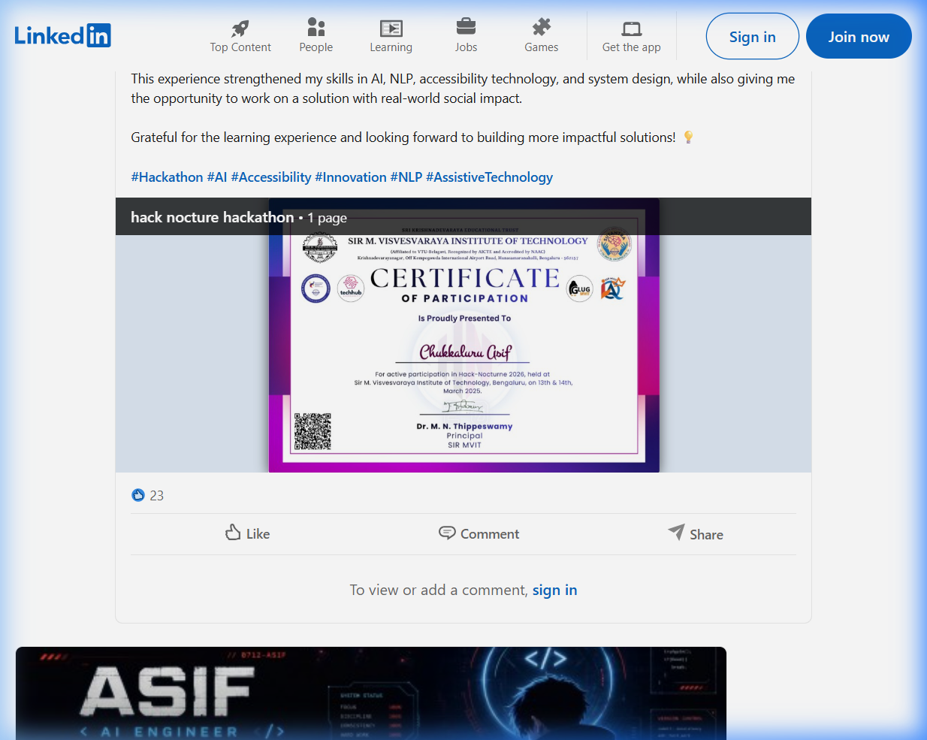View the 23 reactions count
Viewport: 927px width, 740px height.
(157, 496)
